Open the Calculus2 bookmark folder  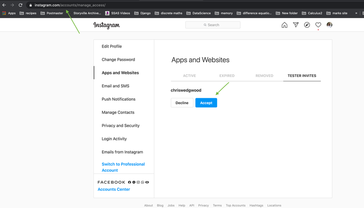coord(312,13)
